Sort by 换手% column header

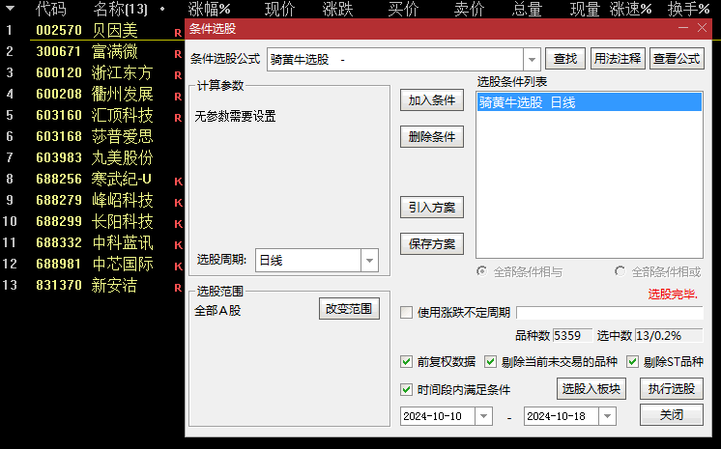(x=689, y=9)
